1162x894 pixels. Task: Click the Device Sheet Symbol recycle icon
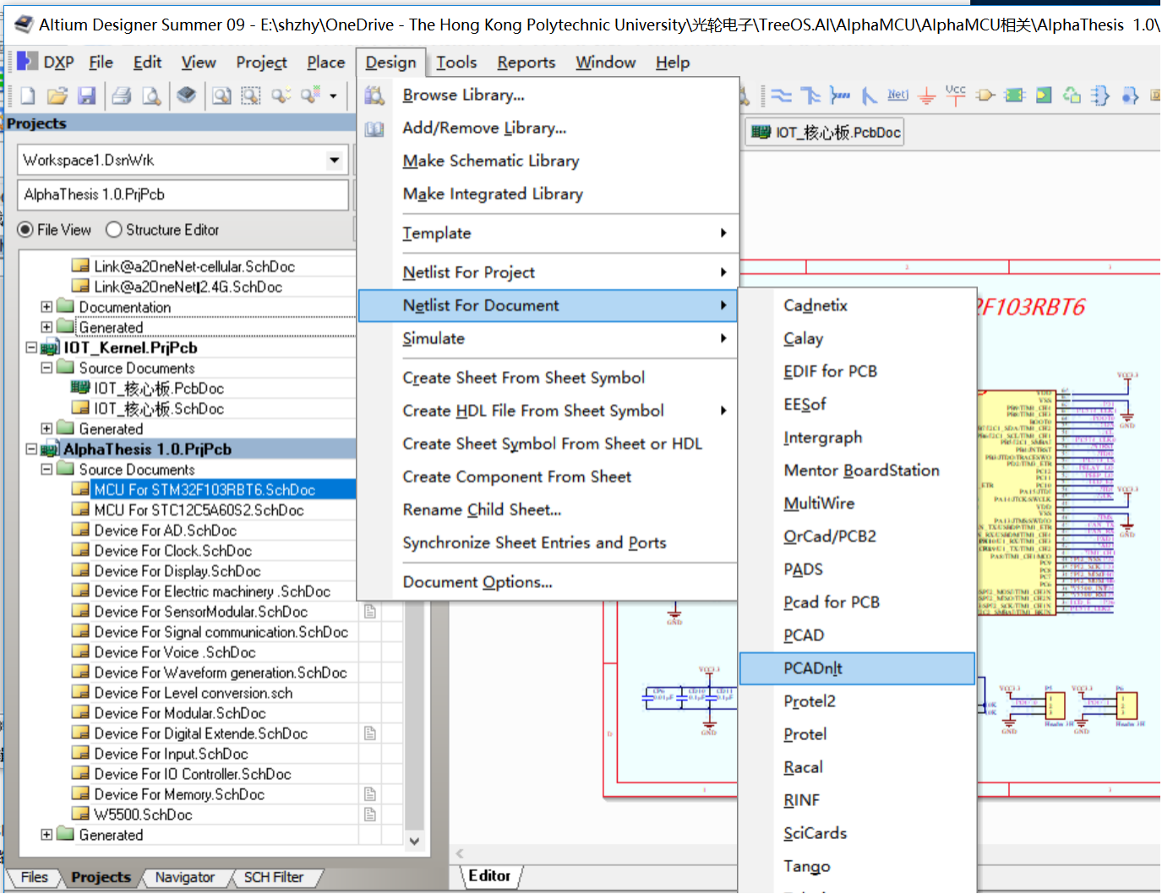pos(1072,95)
